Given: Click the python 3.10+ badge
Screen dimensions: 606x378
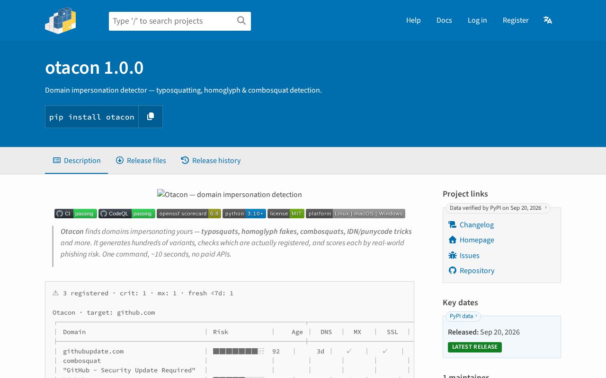Looking at the screenshot, I should (x=244, y=214).
